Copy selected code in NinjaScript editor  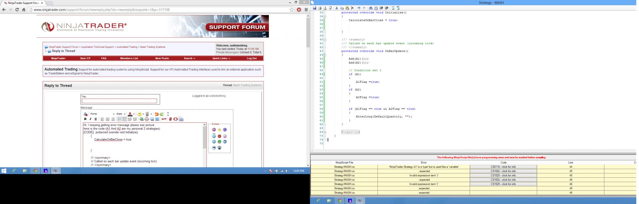(342, 8)
